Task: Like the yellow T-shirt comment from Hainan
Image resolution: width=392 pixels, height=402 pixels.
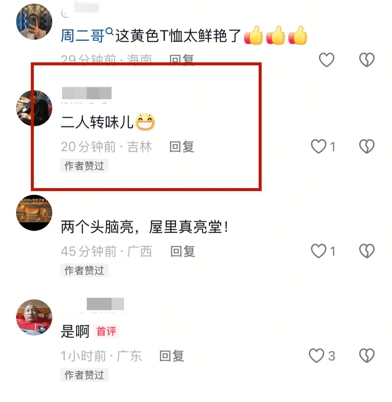Action: [x=326, y=59]
